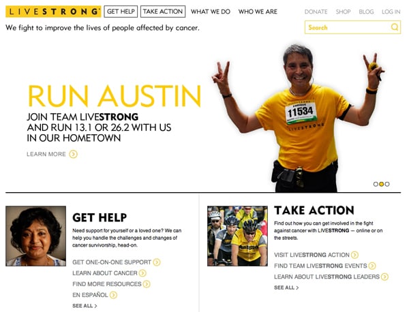
Task: Open the EN ESPAÑOL link
Action: click(90, 295)
